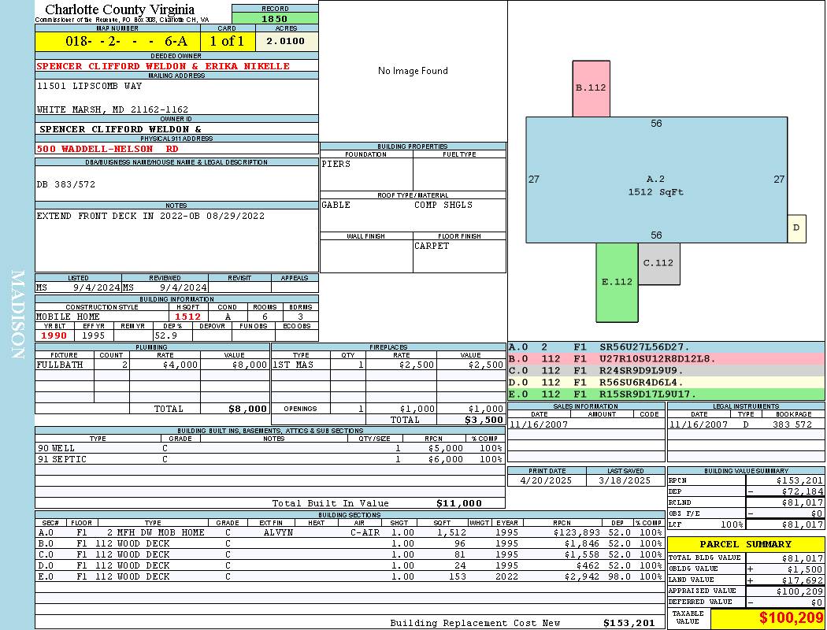Click WHITE MARSH, MD 21162-1162 line
The image size is (827, 630).
(x=113, y=109)
